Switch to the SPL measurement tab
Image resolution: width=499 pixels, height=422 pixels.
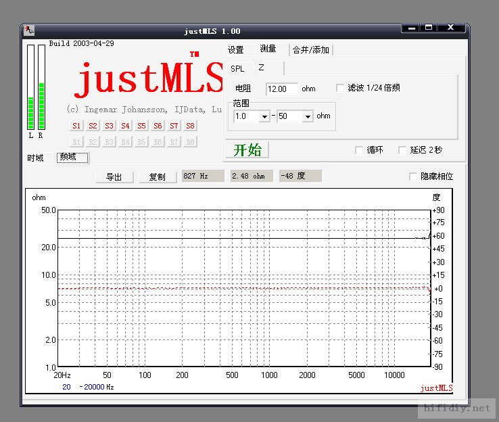pos(237,69)
